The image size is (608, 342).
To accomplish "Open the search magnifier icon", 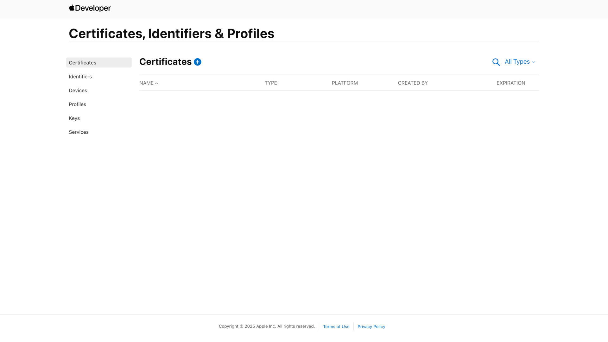I will pos(496,62).
